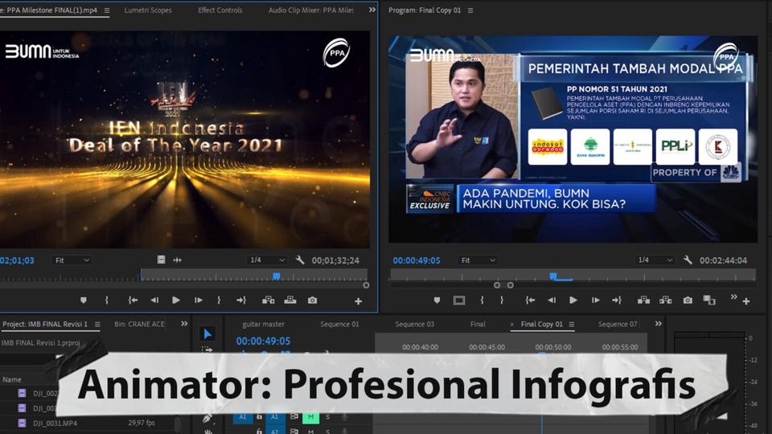This screenshot has height=434, width=772.
Task: Expand the overflow chevron beside Audio Clip Mixer
Action: (372, 10)
